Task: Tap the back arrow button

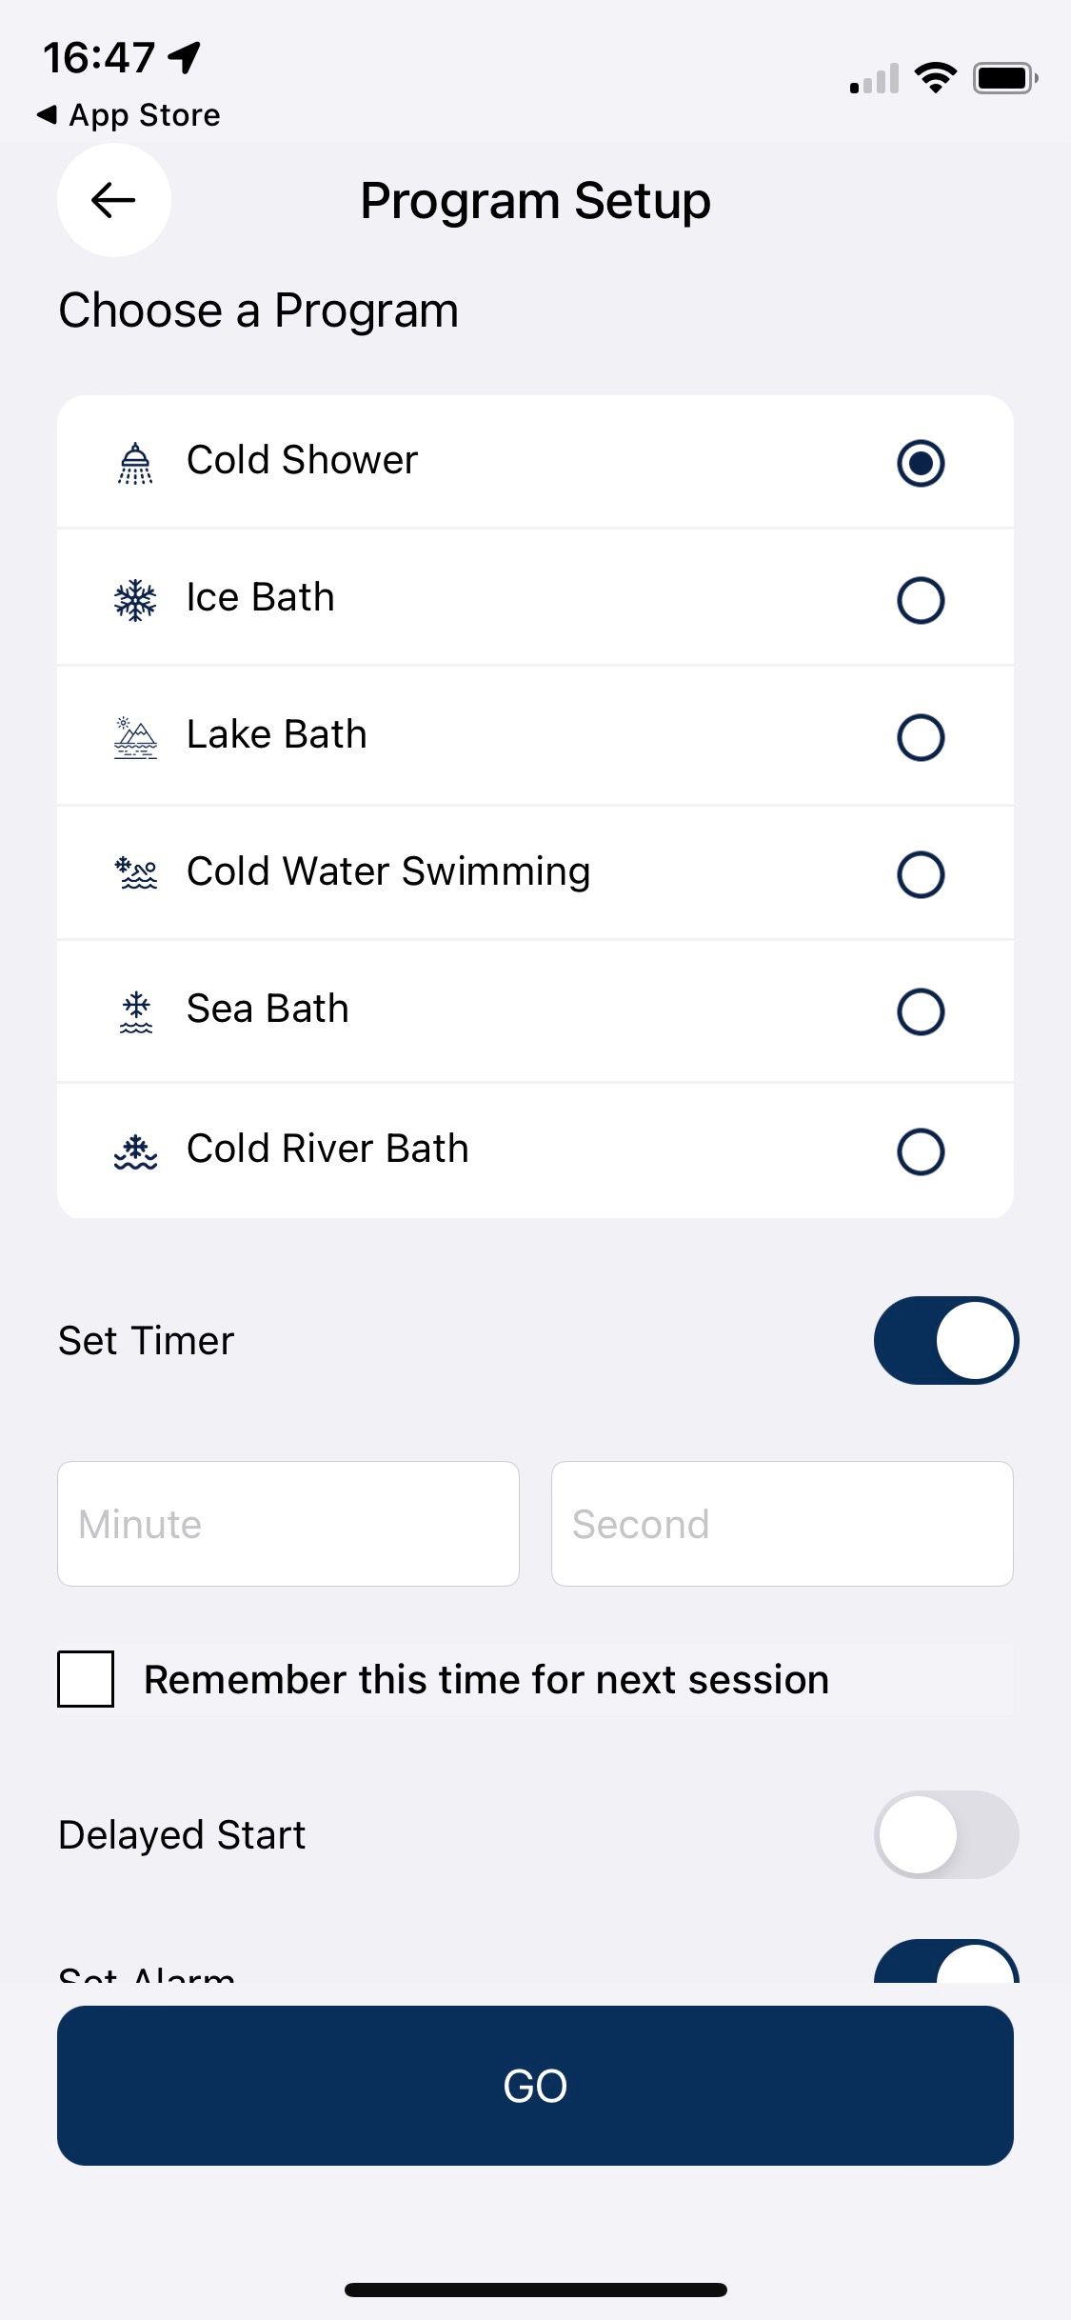Action: click(x=113, y=200)
